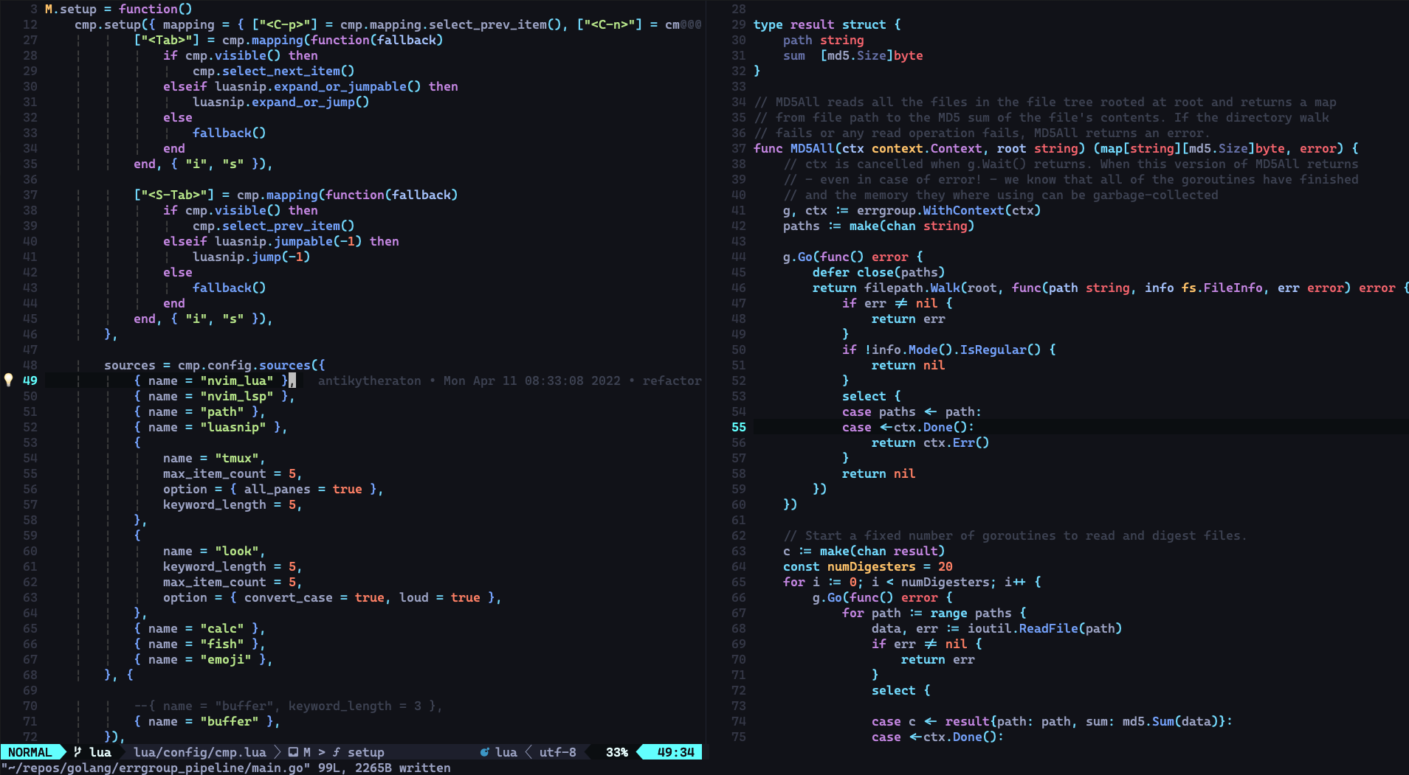Screen dimensions: 1409x775
Task: Click 'elseif luasnip.jumpable(-1) then' line
Action: click(x=281, y=241)
